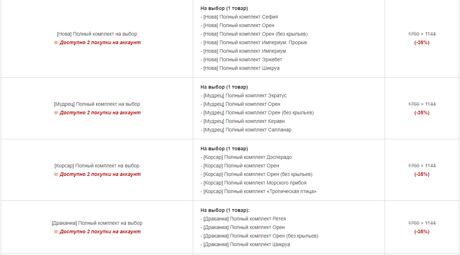Click the [Нова] Полный комплект на выбор title

[97, 34]
